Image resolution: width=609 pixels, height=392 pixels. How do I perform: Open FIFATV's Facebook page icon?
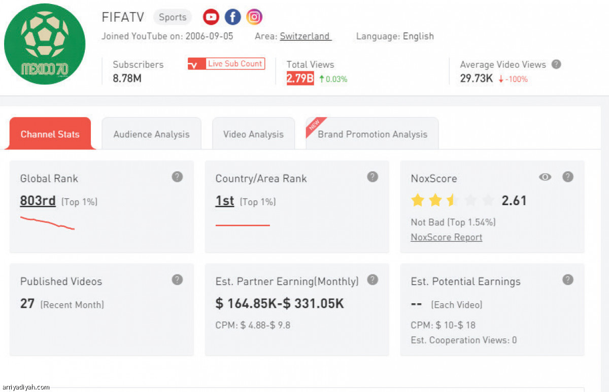232,17
